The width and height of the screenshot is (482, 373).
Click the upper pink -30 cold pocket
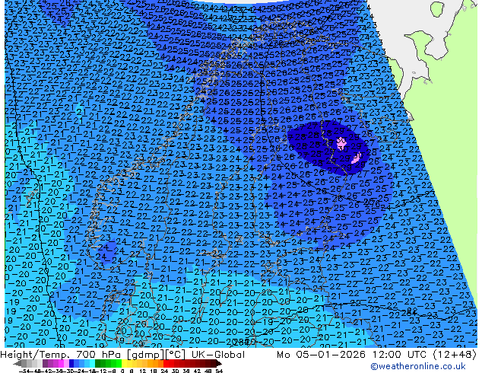(x=341, y=143)
